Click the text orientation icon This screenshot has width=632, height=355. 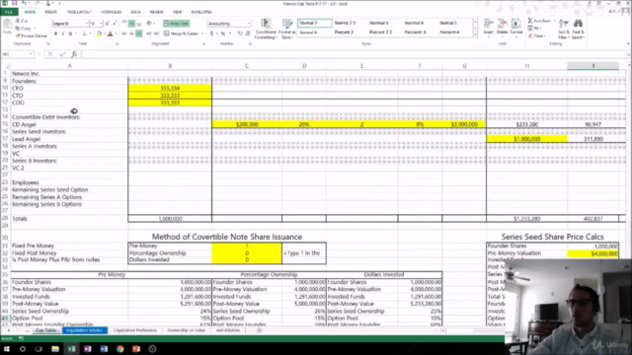tap(149, 24)
